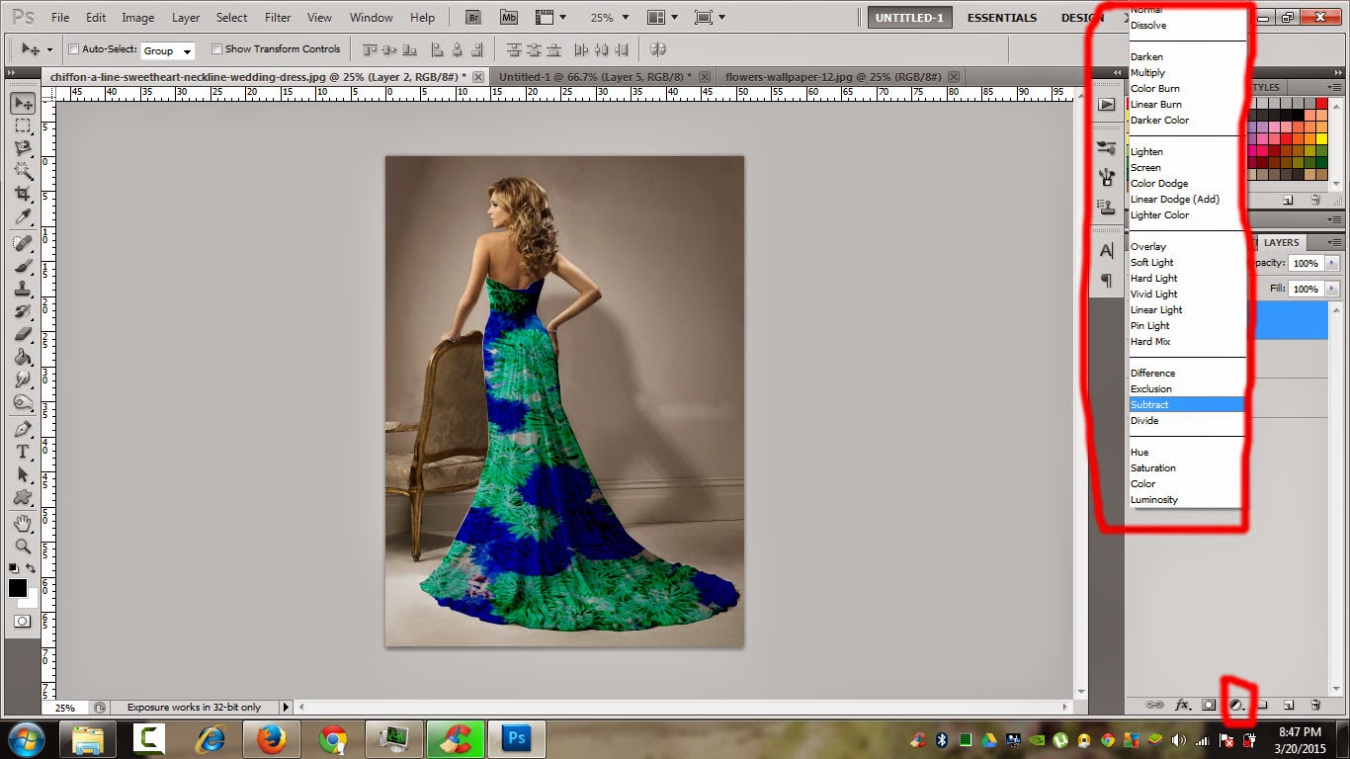Select the Clone Stamp tool
The width and height of the screenshot is (1350, 759).
coord(22,289)
